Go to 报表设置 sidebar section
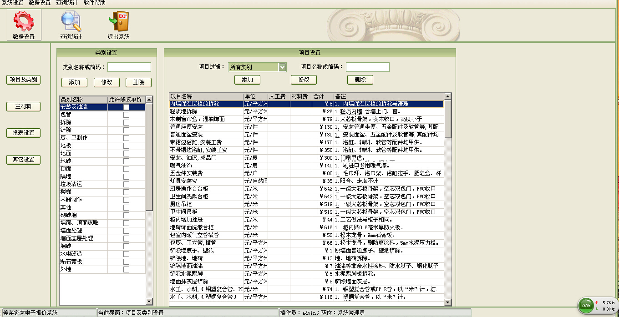The image size is (619, 317). (23, 133)
